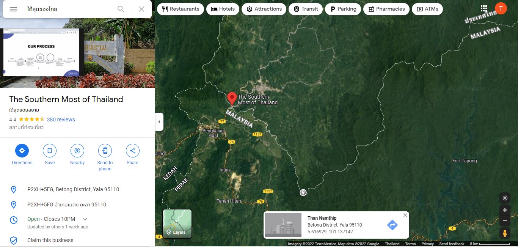Click the search magnifier icon
Viewport: 518px width, 247px height.
[121, 9]
